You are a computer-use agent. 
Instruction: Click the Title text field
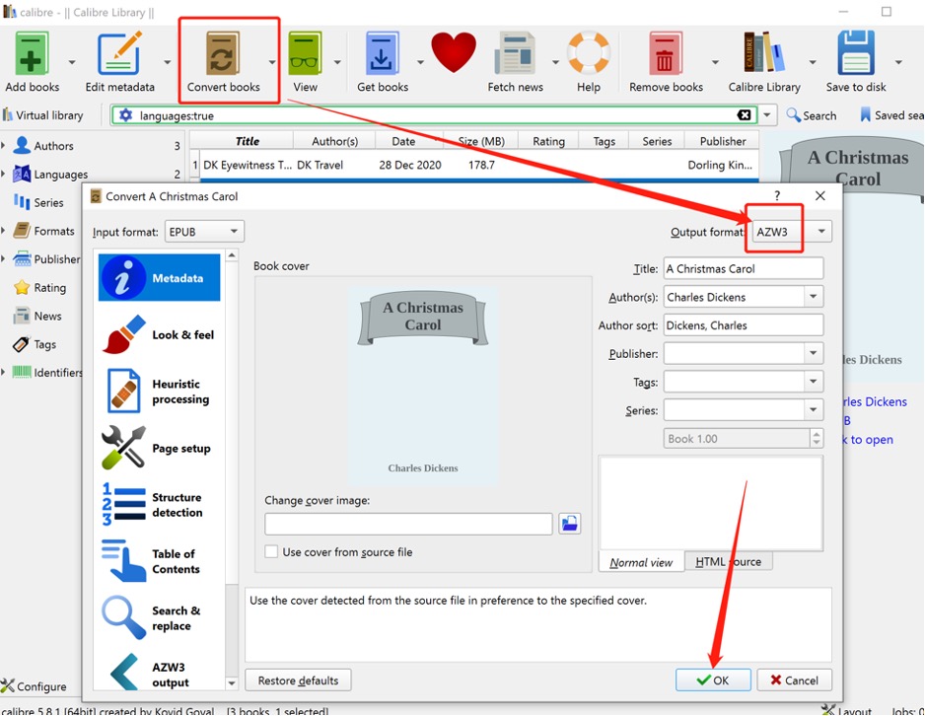tap(742, 268)
